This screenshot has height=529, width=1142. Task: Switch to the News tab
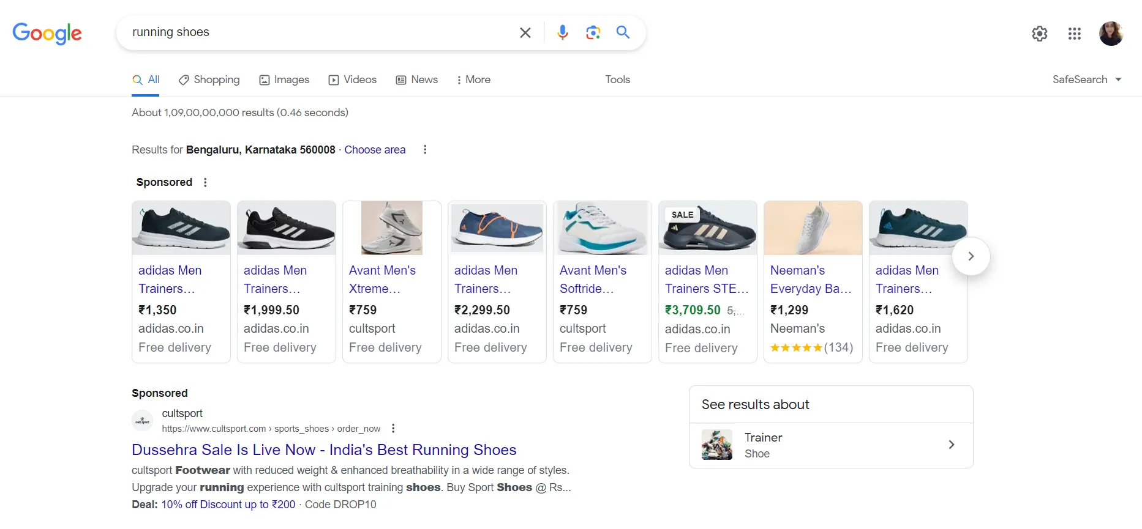(417, 80)
